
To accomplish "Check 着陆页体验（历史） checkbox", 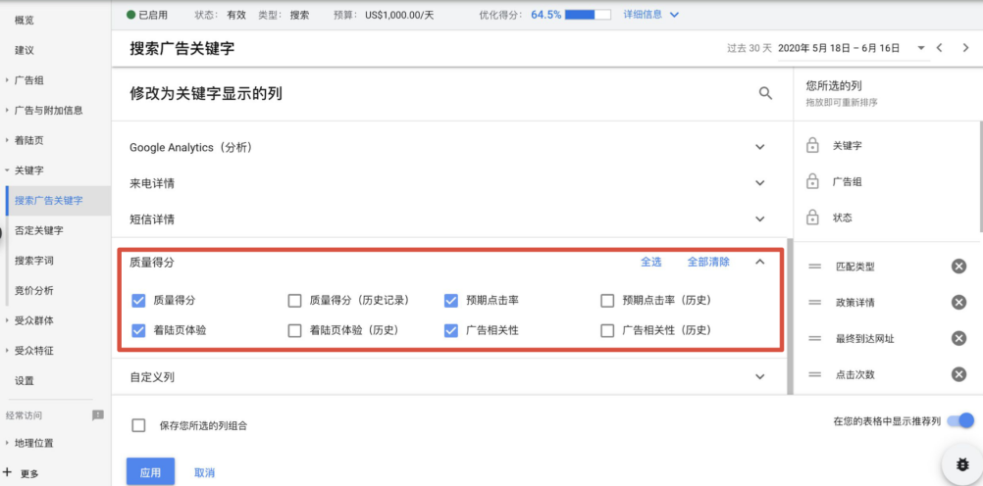I will pyautogui.click(x=294, y=330).
